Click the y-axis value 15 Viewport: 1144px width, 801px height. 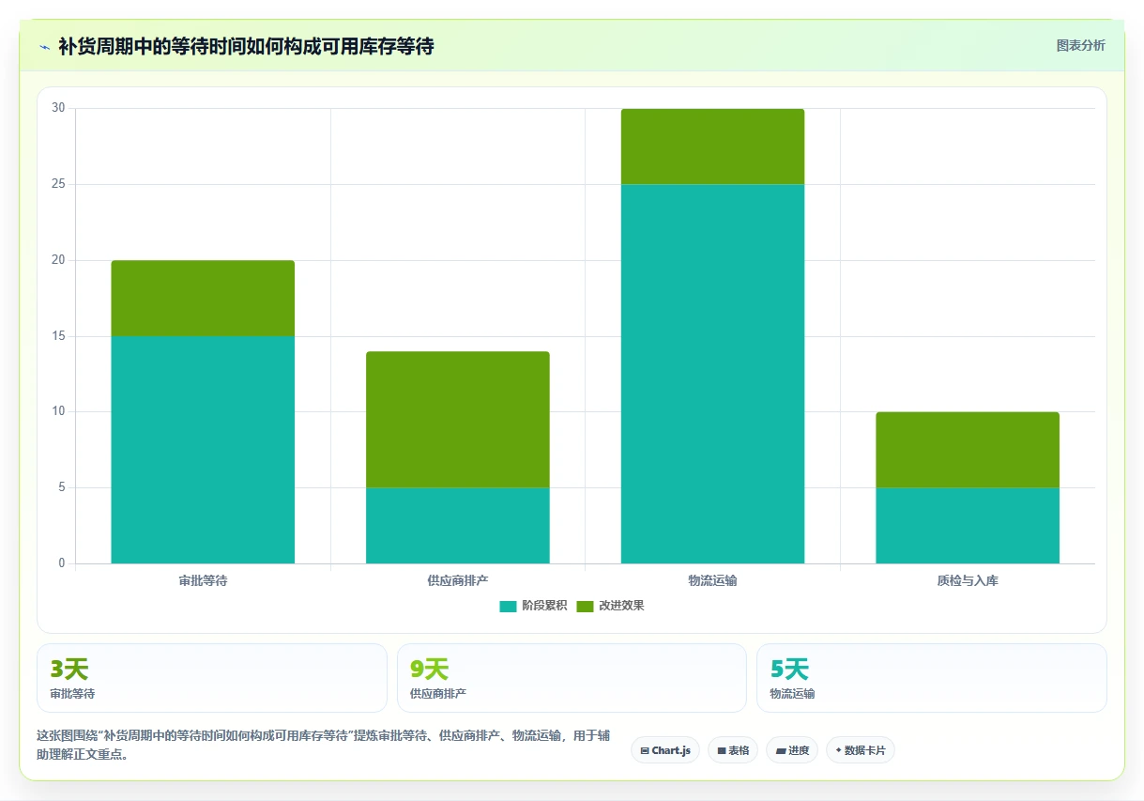coord(58,336)
